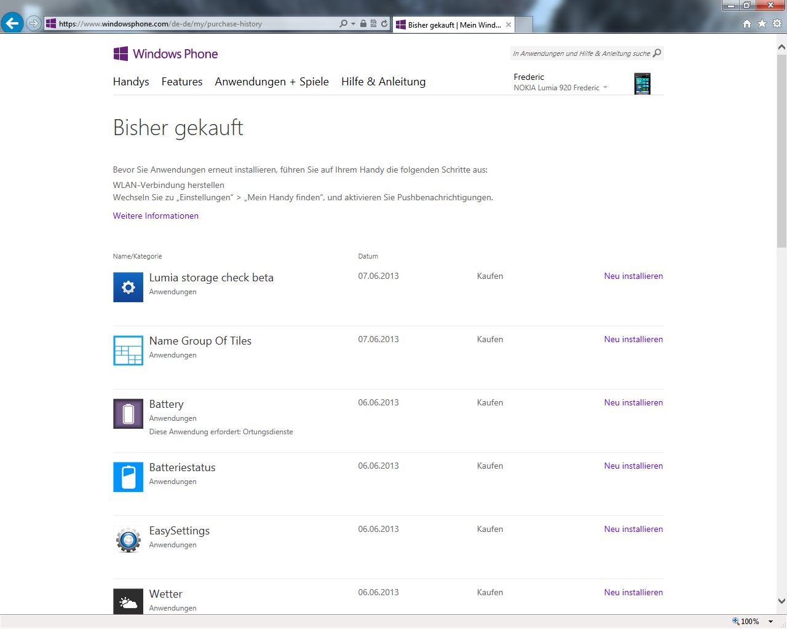Click the Name Group Of Tiles icon

click(x=128, y=350)
